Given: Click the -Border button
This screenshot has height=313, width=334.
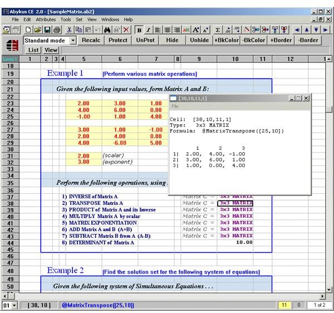Looking at the screenshot, I should coord(308,40).
